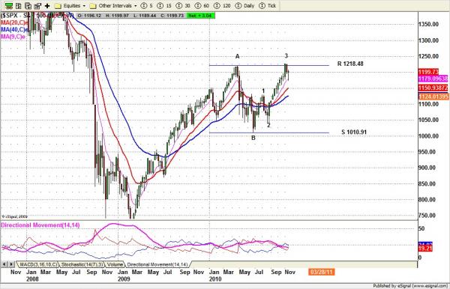Viewport: 450px width, 289px height.
Task: Switch to the Daily interval
Action: pos(244,6)
